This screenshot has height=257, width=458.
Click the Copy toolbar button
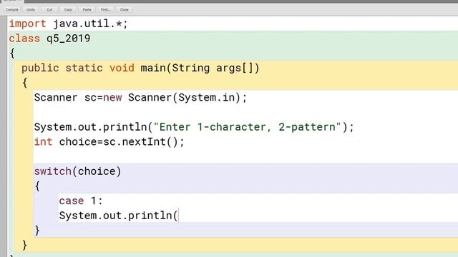coord(68,9)
